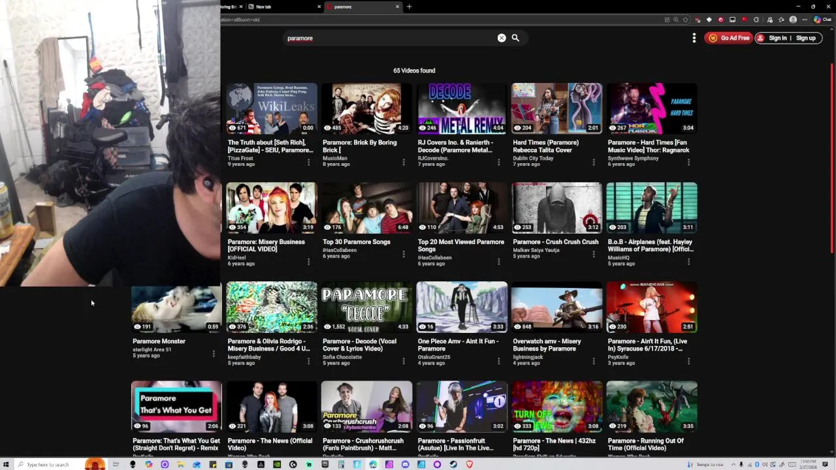This screenshot has width=836, height=470.
Task: Click the browser favorites star icon
Action: [685, 20]
